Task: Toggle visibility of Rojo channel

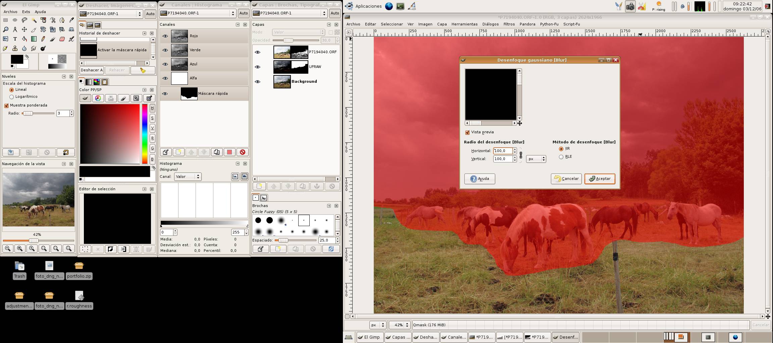Action: click(165, 36)
